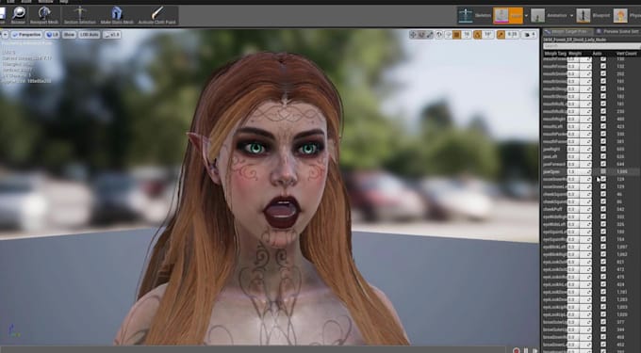Click the Reimport Mesh toolbar icon
The width and height of the screenshot is (641, 353).
[x=44, y=15]
